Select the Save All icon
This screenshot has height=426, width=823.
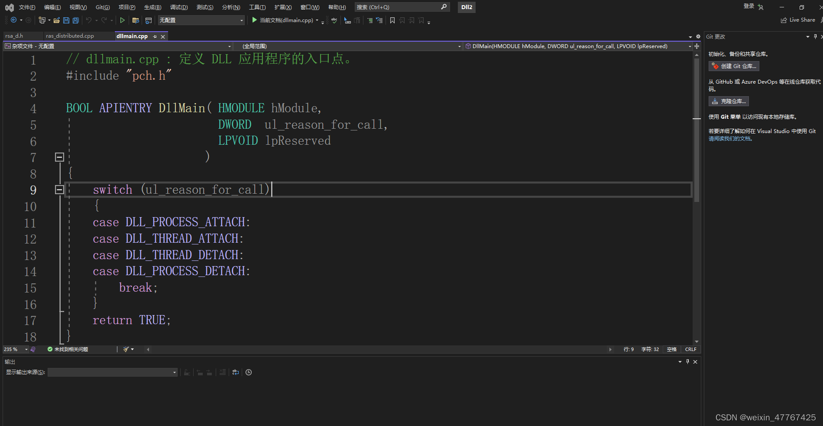click(75, 20)
